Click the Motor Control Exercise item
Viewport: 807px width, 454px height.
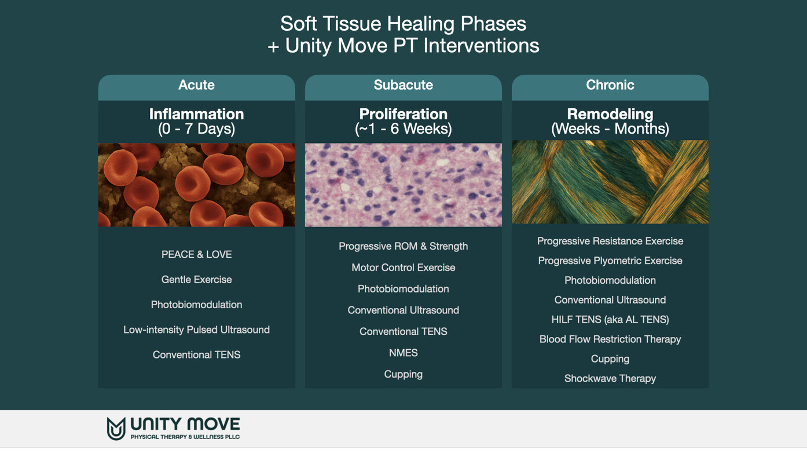[x=403, y=268]
